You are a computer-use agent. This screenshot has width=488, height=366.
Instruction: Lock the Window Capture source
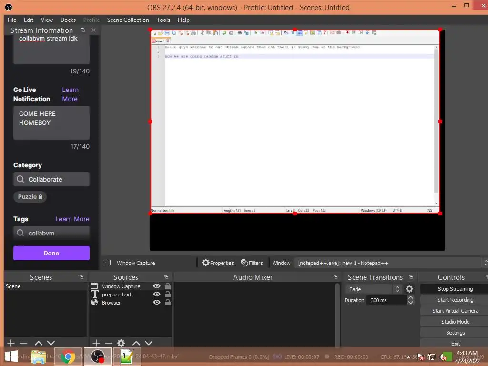167,286
